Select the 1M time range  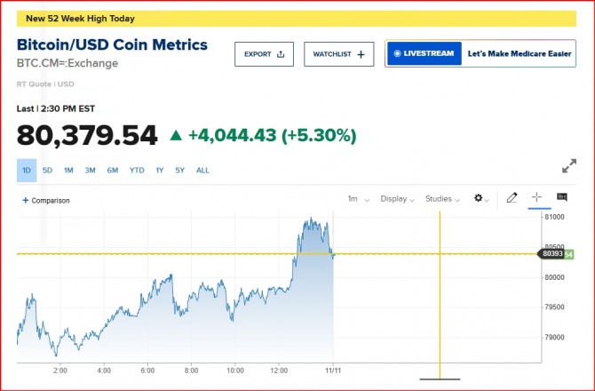68,170
